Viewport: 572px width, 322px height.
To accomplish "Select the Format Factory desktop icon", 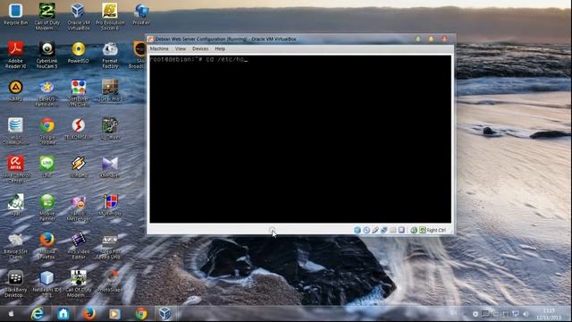I will point(110,55).
